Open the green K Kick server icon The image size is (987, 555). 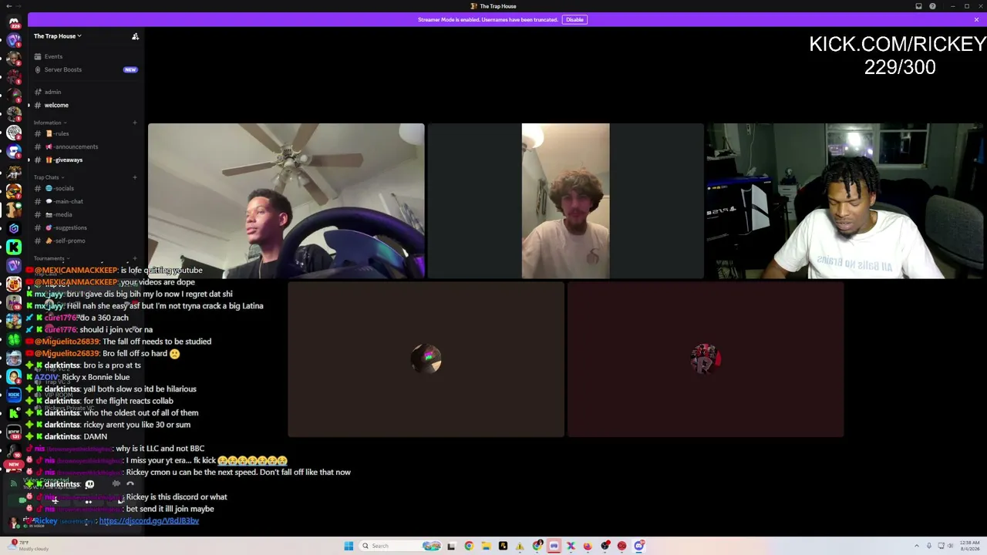pos(14,247)
